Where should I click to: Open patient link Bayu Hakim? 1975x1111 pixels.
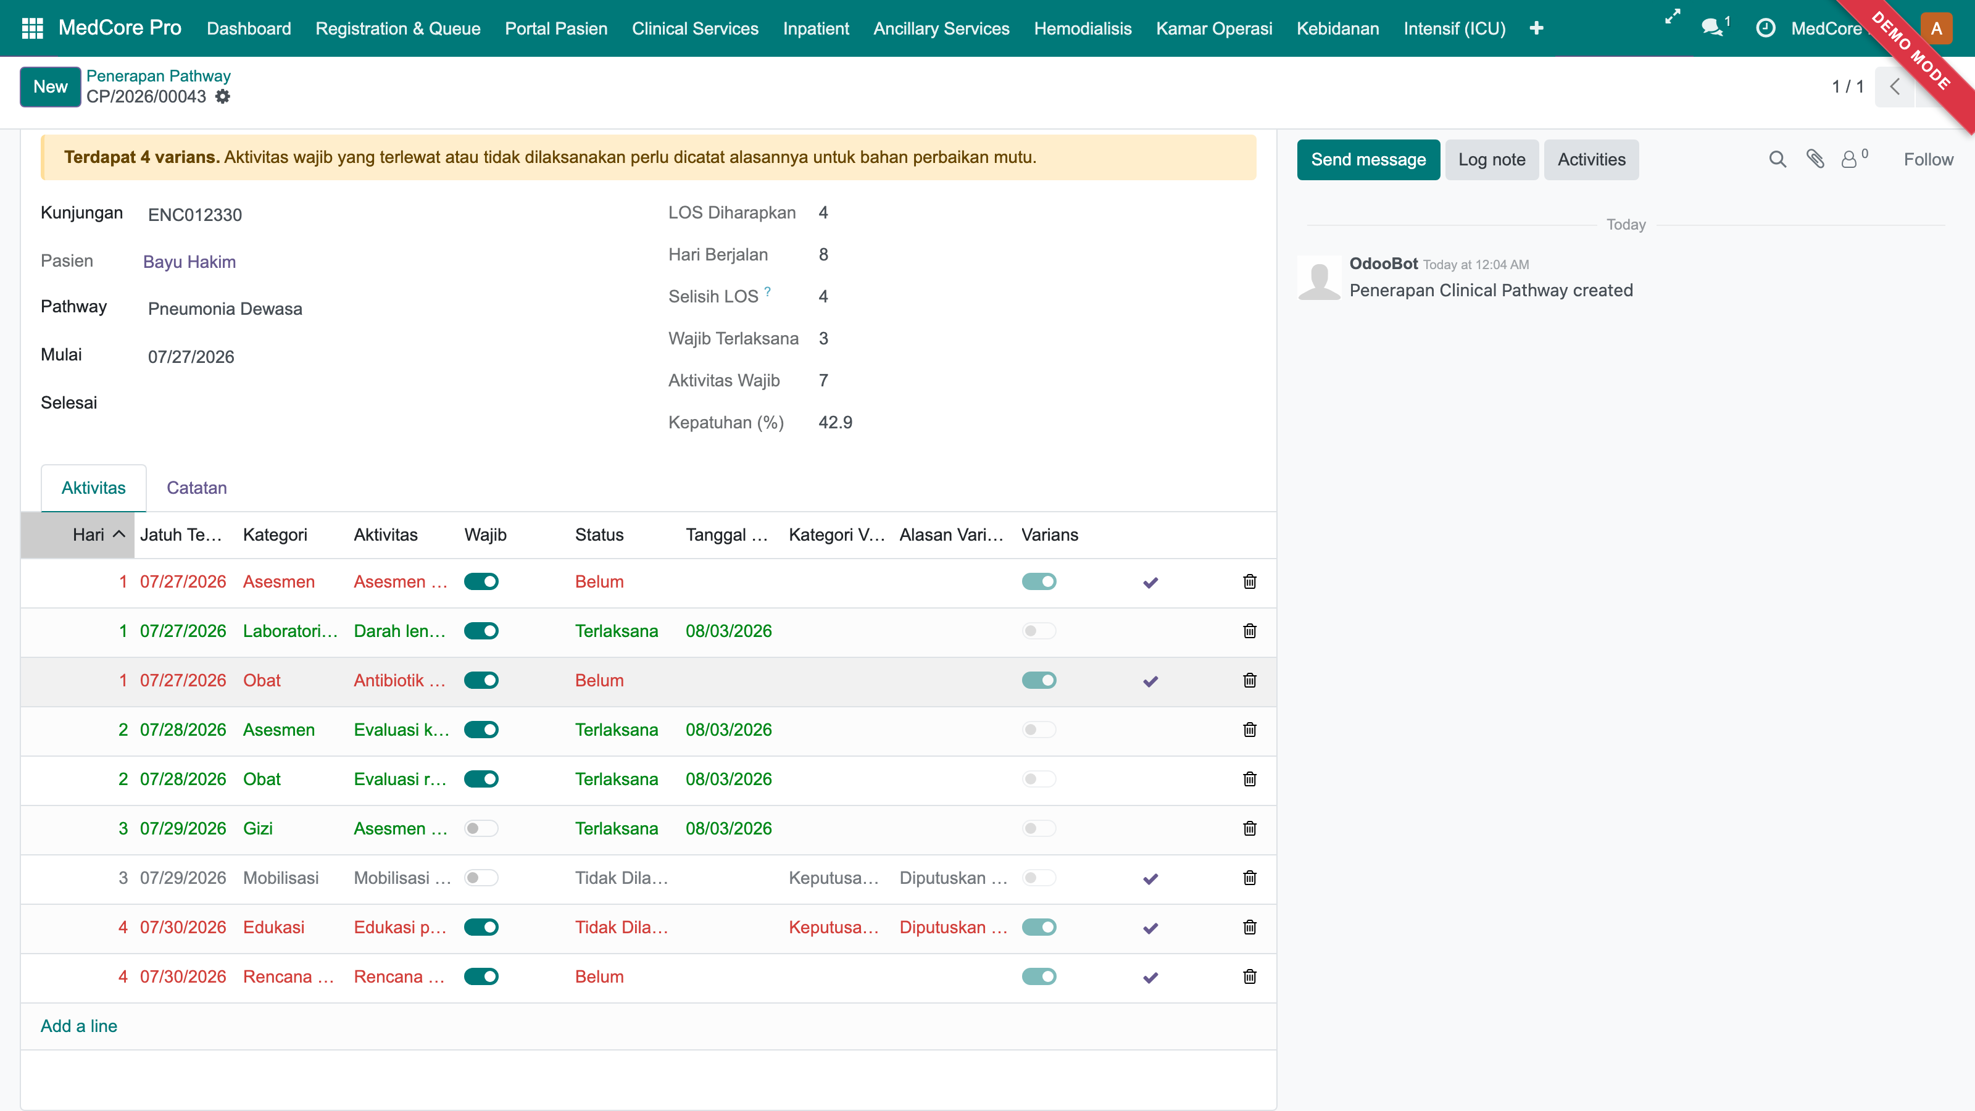[x=189, y=262]
